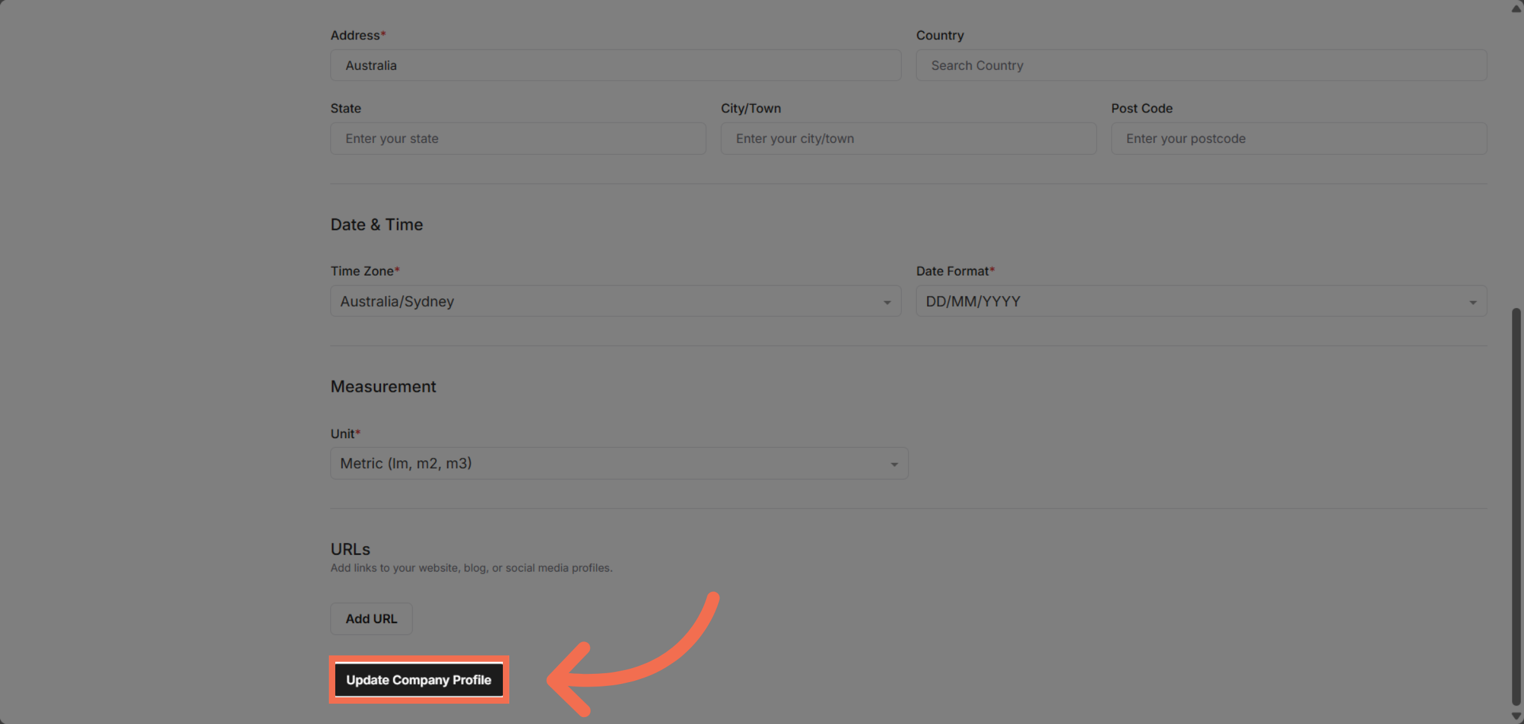Click the scrollbar down arrow

point(1515,716)
